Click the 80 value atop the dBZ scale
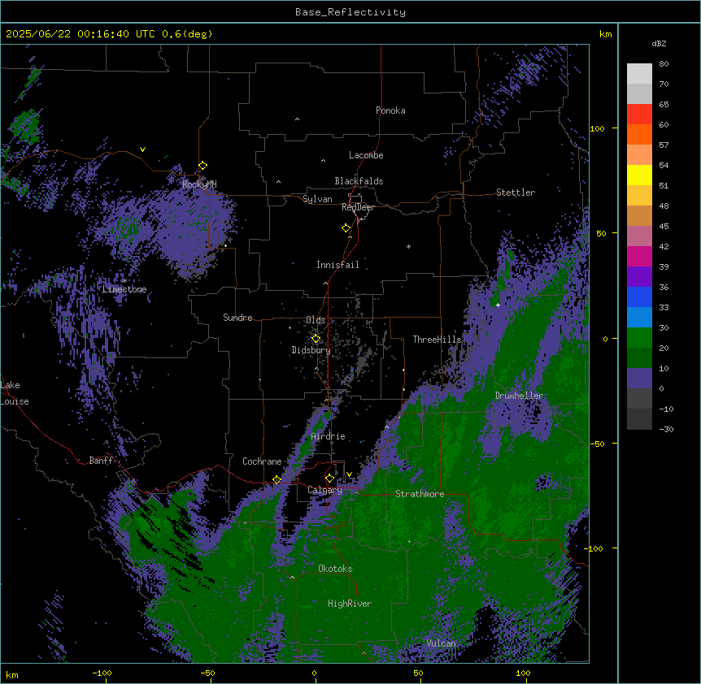 coord(664,64)
